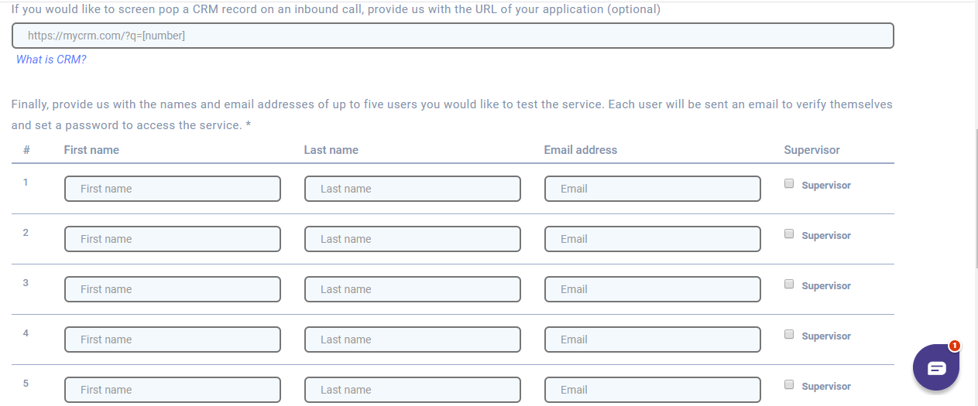Click Last name field in row 3
Viewport: 978px width, 406px height.
[413, 289]
